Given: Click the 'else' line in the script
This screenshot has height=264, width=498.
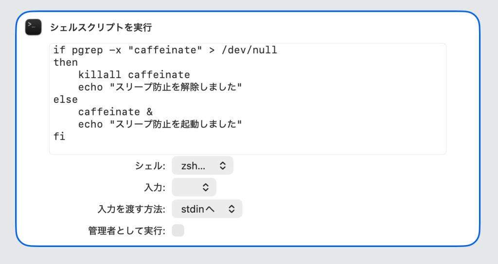Looking at the screenshot, I should point(66,99).
